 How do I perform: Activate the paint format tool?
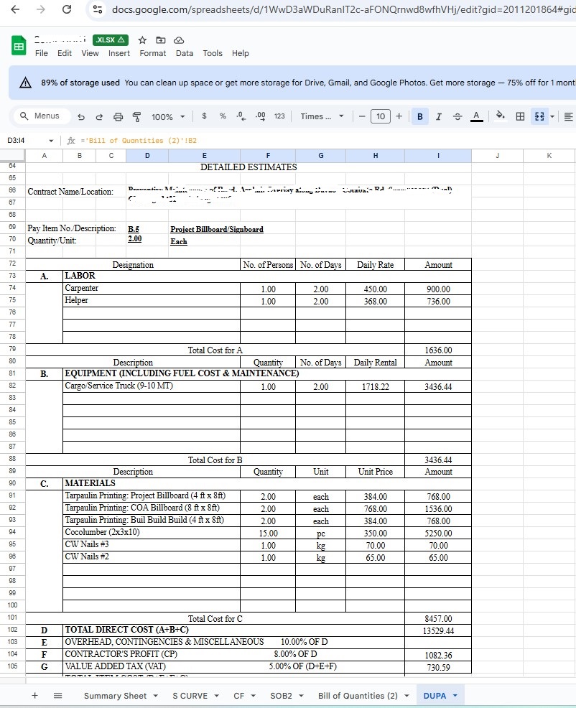pos(136,116)
